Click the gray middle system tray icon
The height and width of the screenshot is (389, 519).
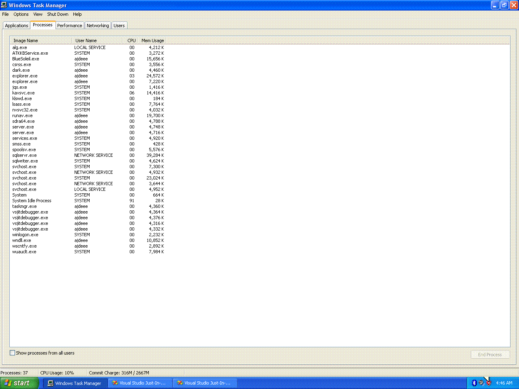[x=481, y=383]
